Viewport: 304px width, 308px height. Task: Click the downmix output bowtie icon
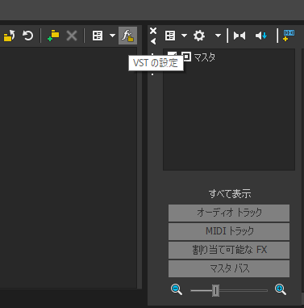coord(239,36)
